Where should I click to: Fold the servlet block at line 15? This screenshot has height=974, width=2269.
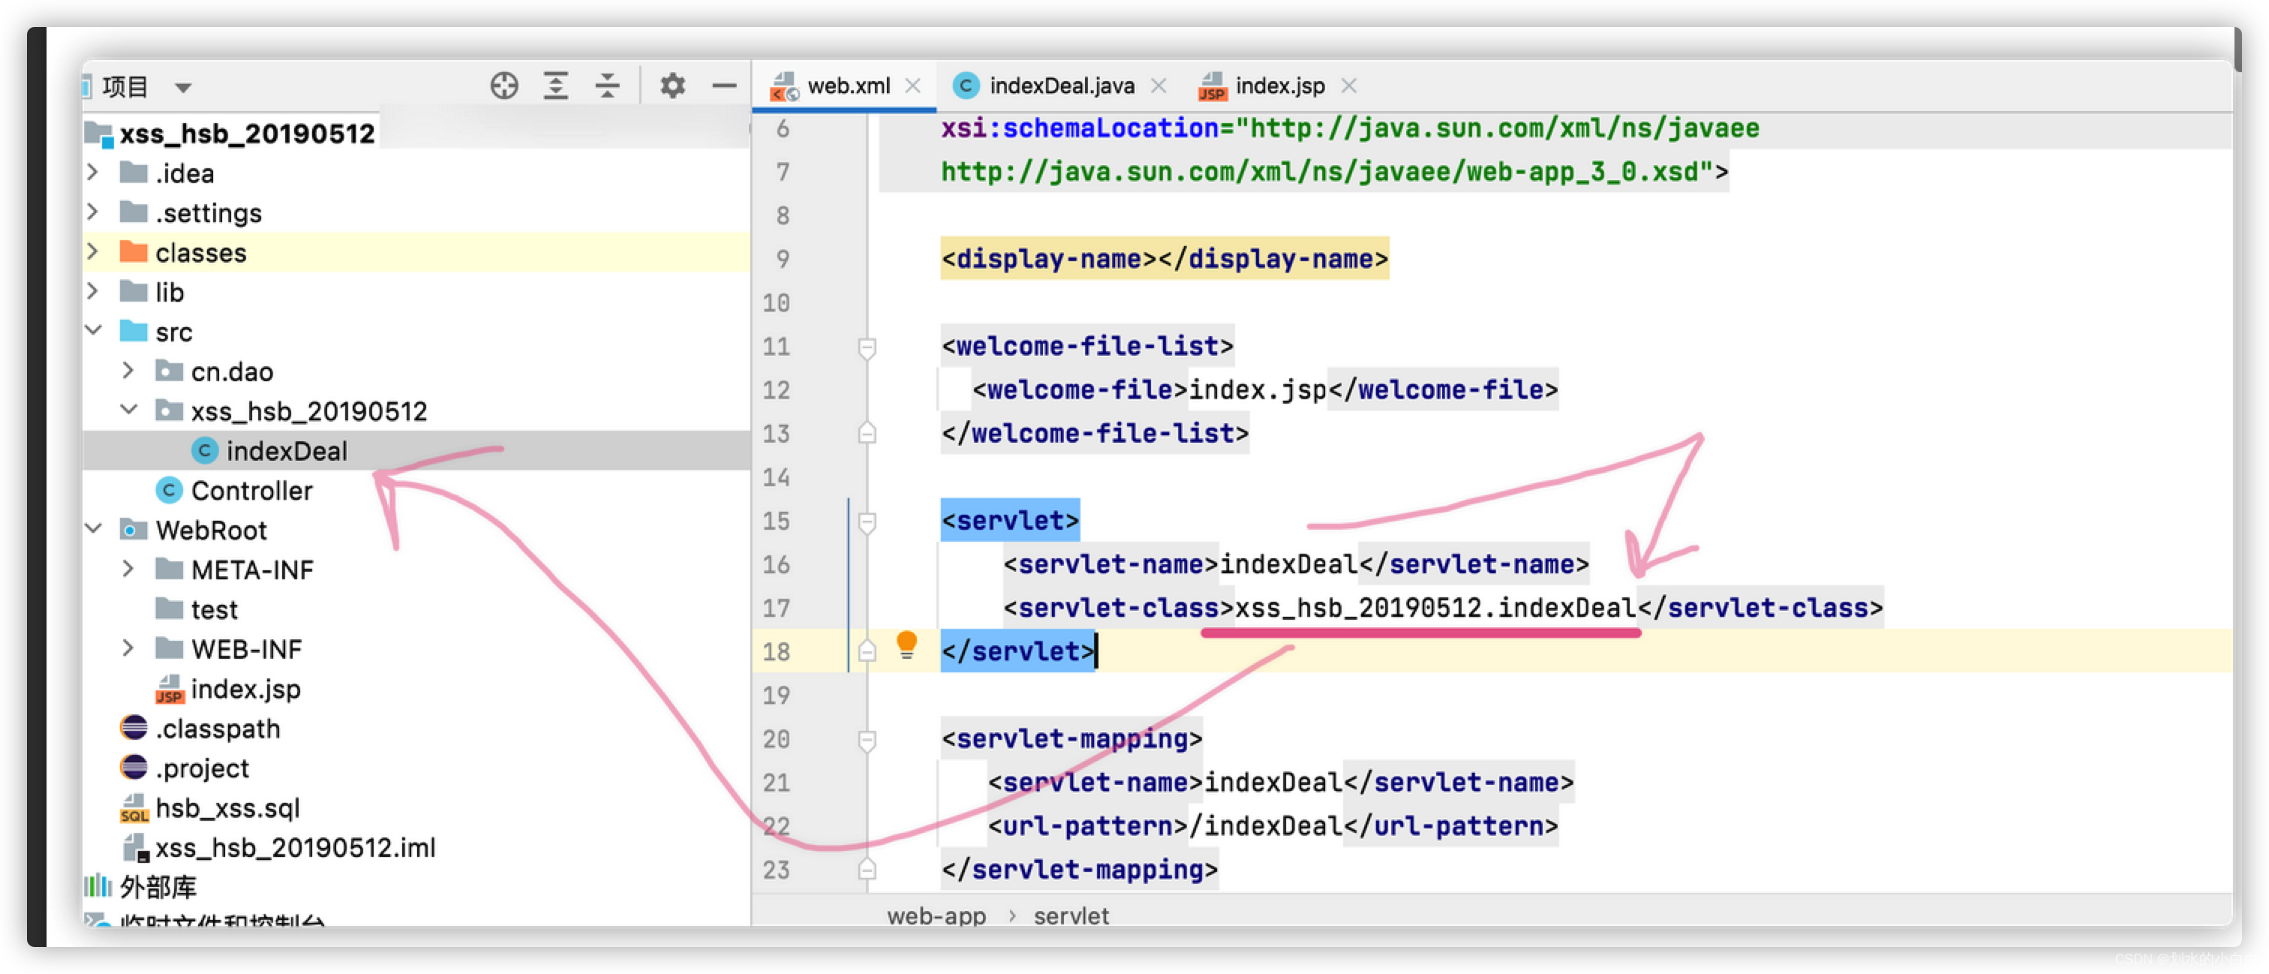pyautogui.click(x=867, y=522)
